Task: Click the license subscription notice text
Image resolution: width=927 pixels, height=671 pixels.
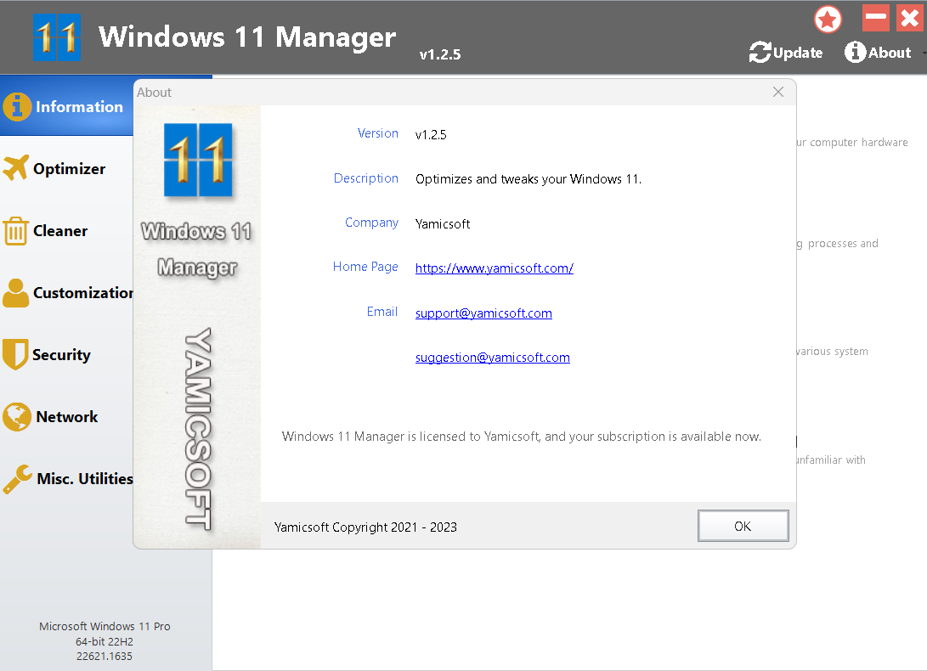Action: tap(522, 437)
